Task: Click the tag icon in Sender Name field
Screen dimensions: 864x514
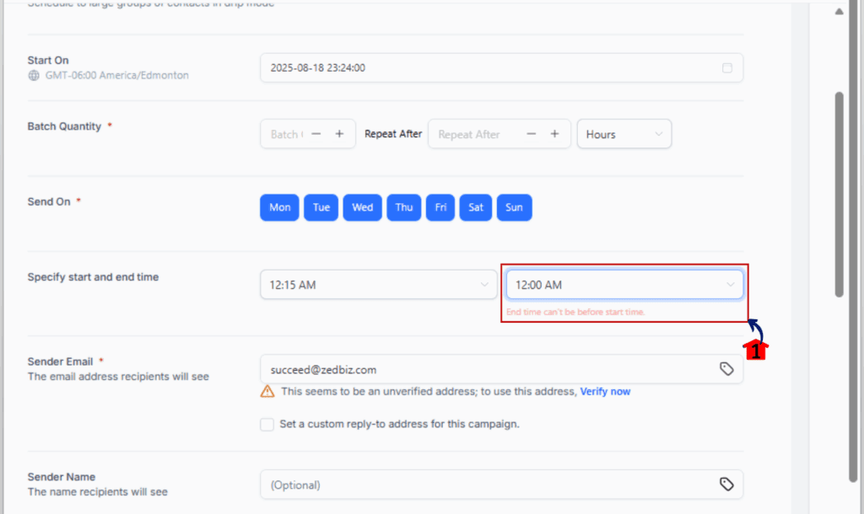Action: pos(726,484)
